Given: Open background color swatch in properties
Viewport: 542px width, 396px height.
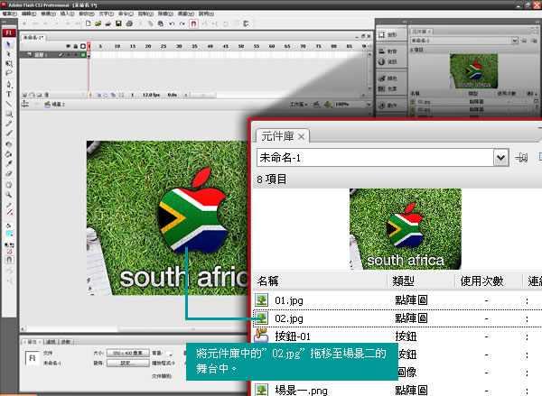Looking at the screenshot, I should tap(168, 353).
